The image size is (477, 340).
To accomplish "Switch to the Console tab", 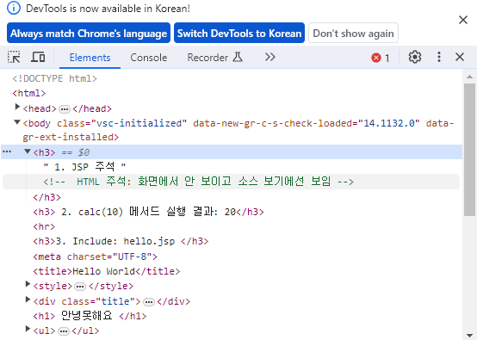I will click(148, 58).
